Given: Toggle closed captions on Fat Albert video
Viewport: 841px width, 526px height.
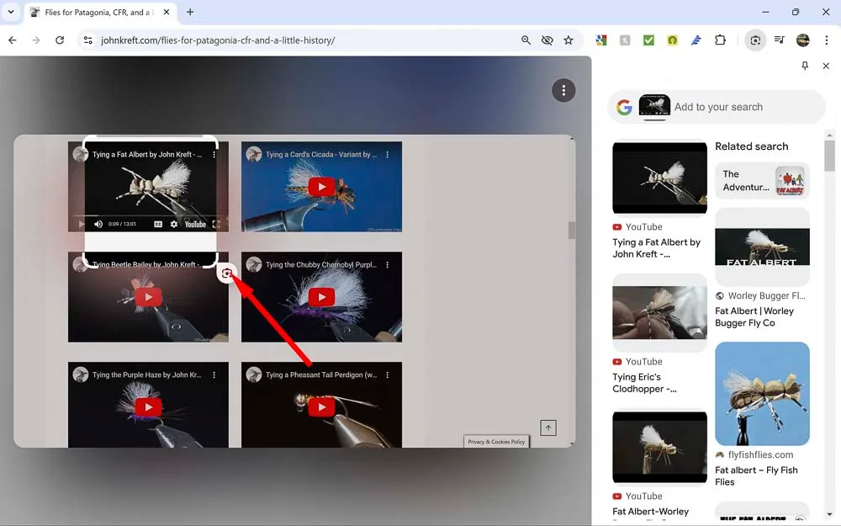Looking at the screenshot, I should tap(158, 225).
